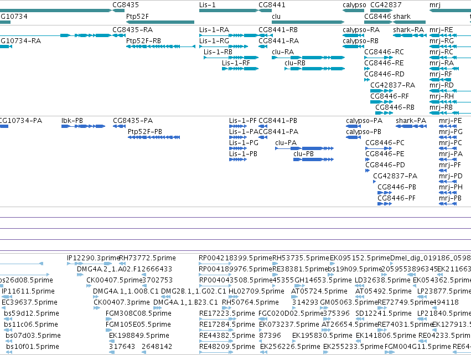471x355 pixels.
Task: Open transcript Lis-1-RA label
Action: click(214, 30)
